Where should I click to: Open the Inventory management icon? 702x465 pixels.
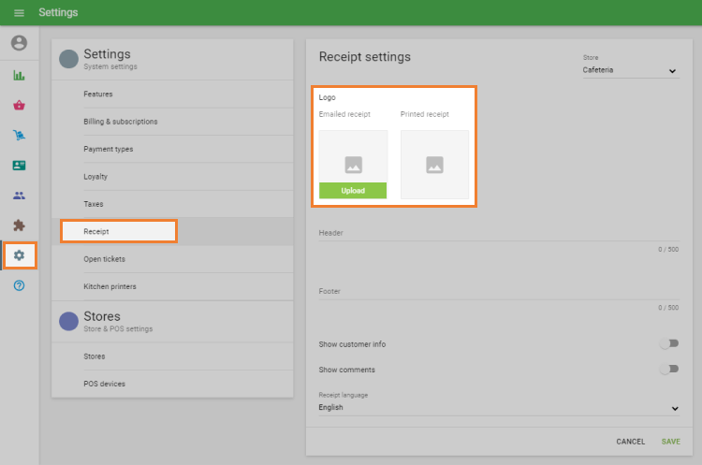(19, 135)
